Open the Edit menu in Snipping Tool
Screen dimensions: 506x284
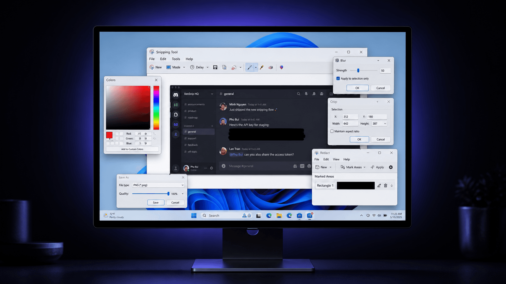tap(163, 59)
